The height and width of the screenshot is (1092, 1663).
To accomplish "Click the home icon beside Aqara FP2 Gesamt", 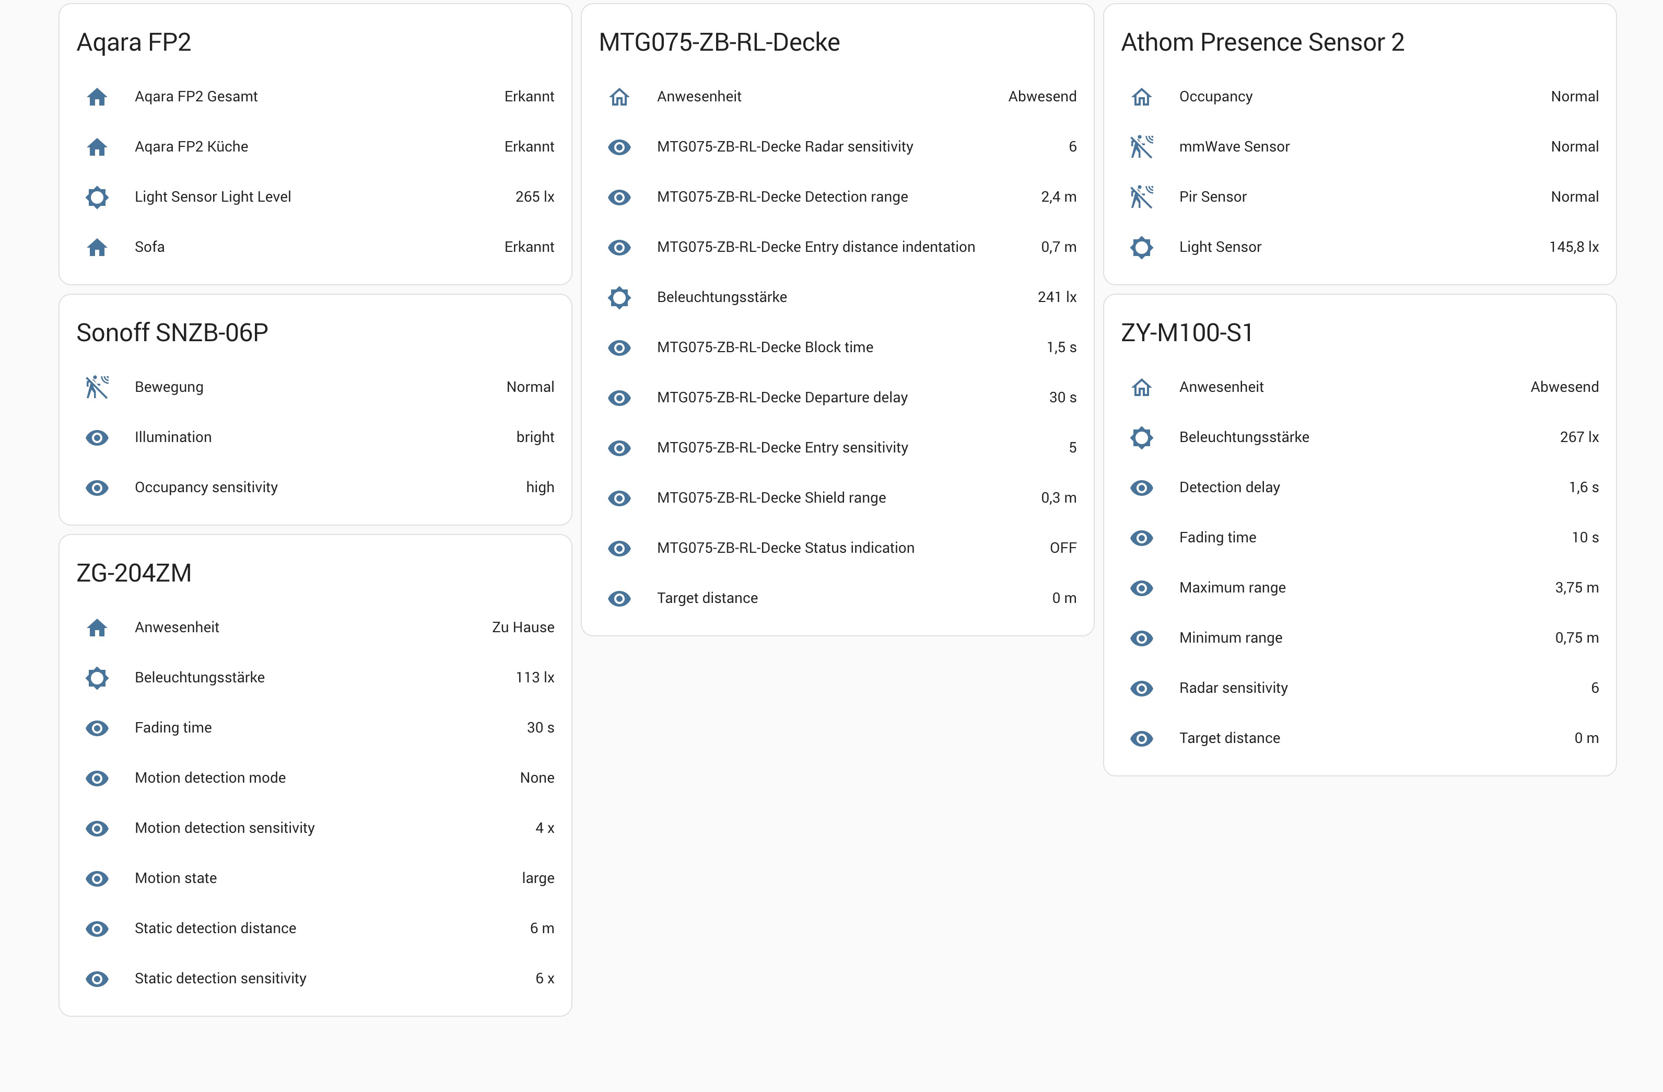I will 97,97.
